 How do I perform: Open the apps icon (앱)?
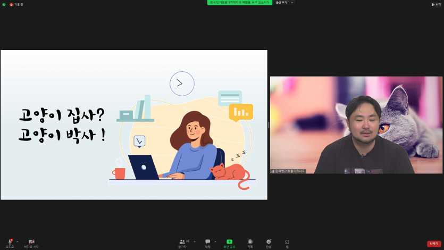pyautogui.click(x=287, y=243)
